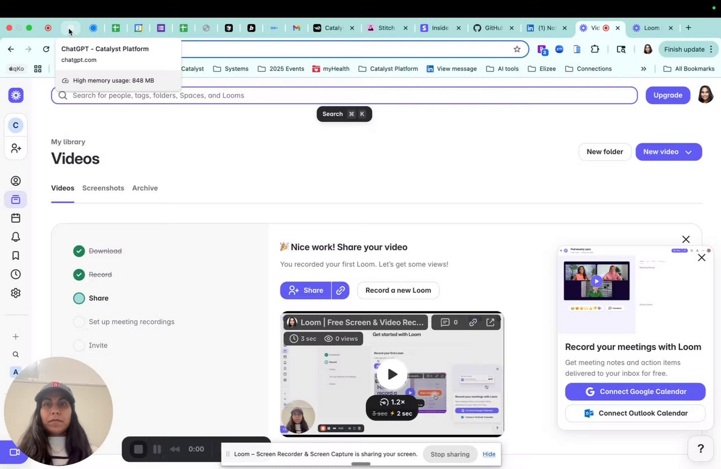Reload the page in the browser toolbar

(x=46, y=49)
